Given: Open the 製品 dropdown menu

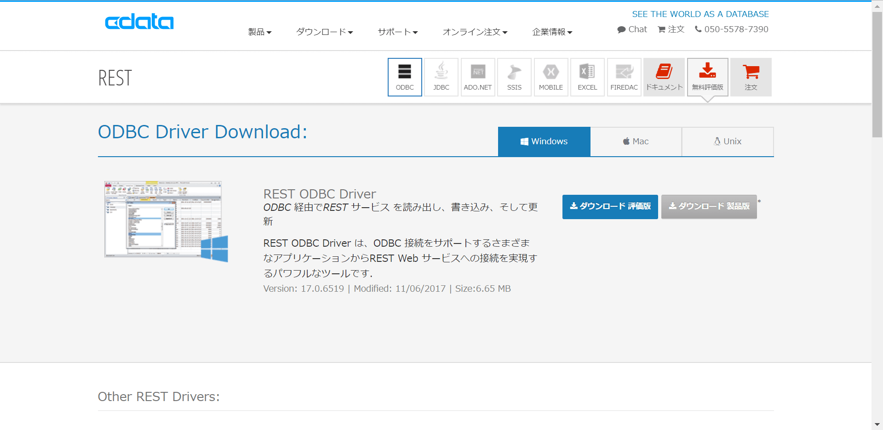Looking at the screenshot, I should point(259,32).
